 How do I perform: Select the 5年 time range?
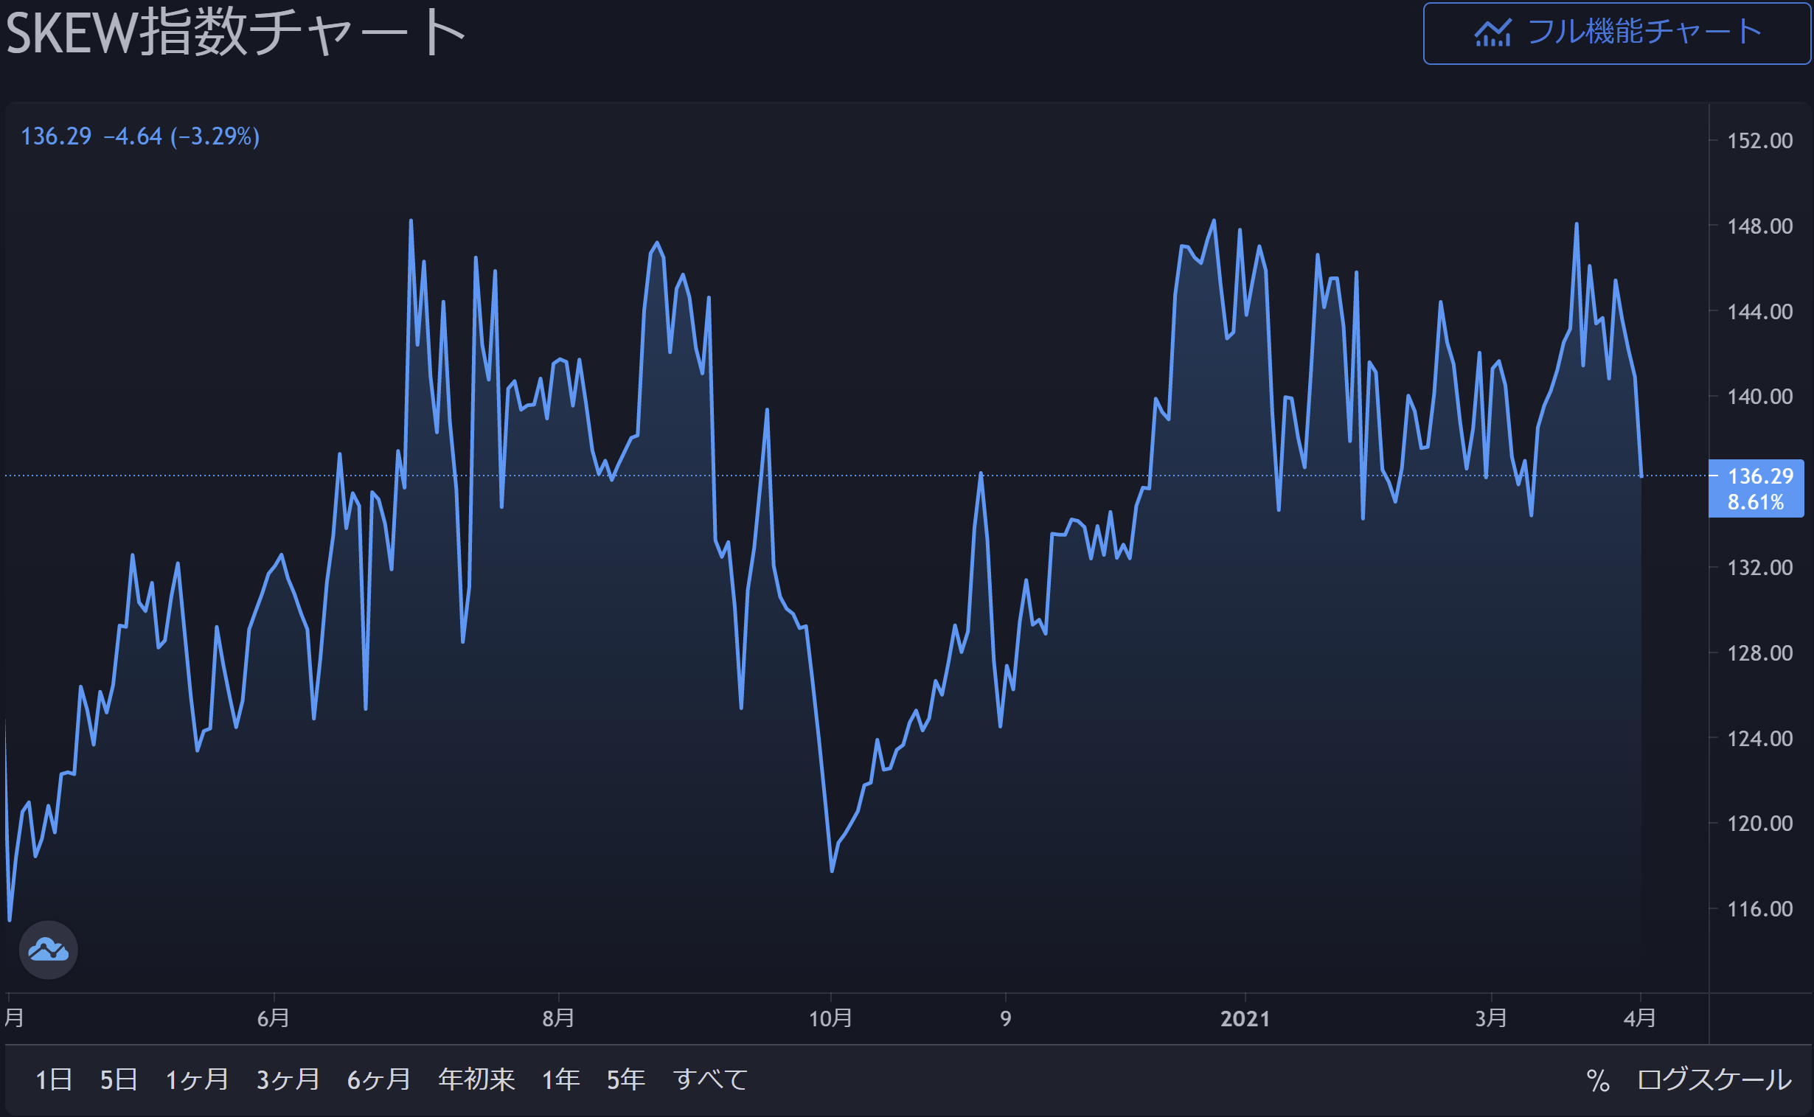coord(625,1080)
